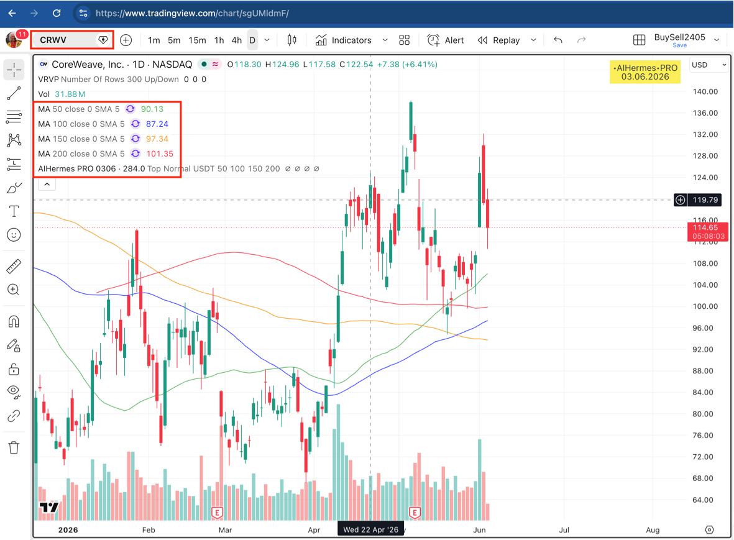Expand the favorite indicators dropdown arrow
This screenshot has height=540, width=734.
pyautogui.click(x=385, y=40)
